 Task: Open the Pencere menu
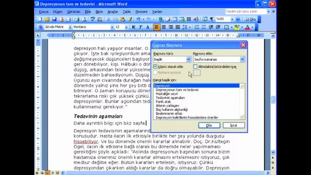(141, 12)
